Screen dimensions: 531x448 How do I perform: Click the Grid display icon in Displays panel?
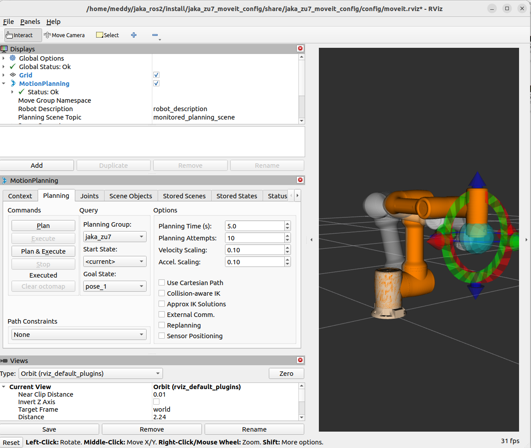pos(12,75)
